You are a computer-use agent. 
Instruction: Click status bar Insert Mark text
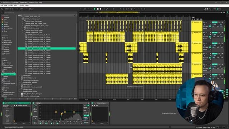(x=14, y=127)
